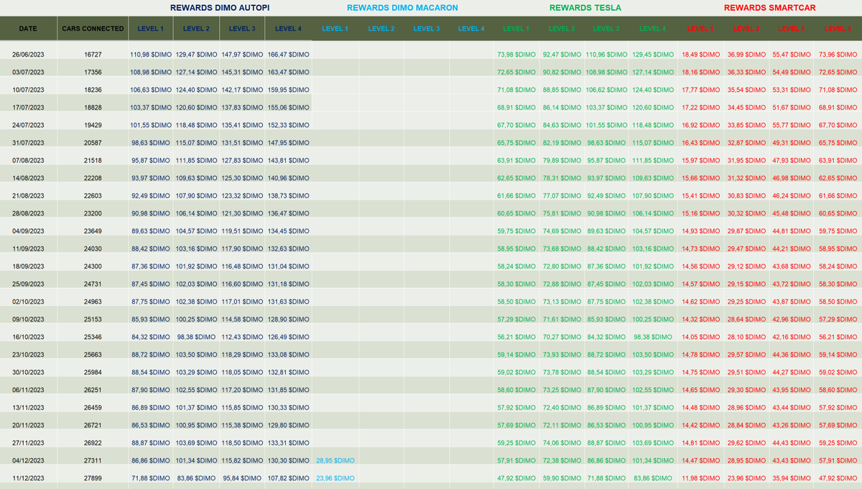Click "LEVEL 1" header under Rewards Dimo Autopi
Viewport: 862px width, 489px height.
pos(150,29)
